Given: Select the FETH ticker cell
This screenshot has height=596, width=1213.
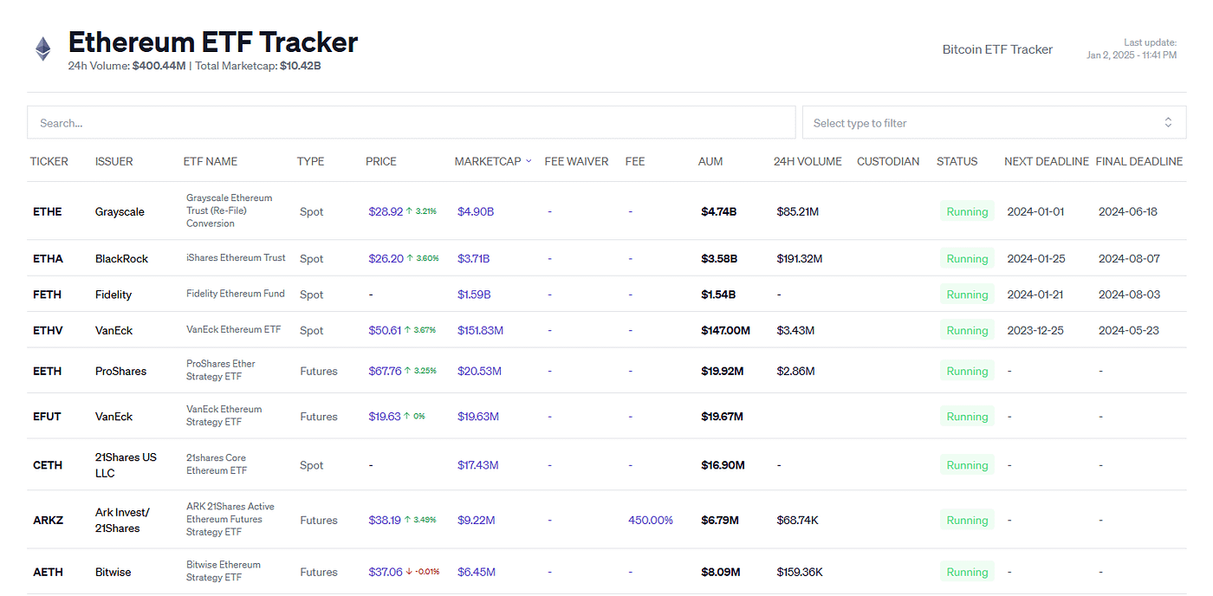Looking at the screenshot, I should [x=47, y=295].
